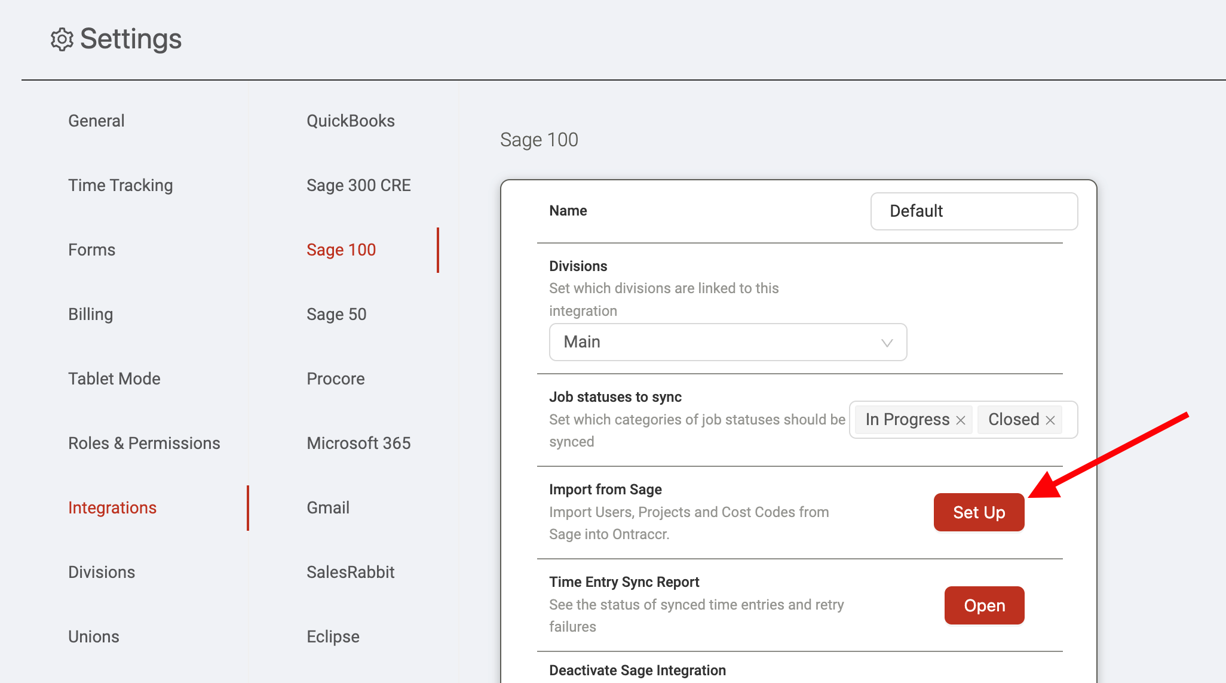The height and width of the screenshot is (683, 1226).
Task: Select the Sage 300 CRE integration
Action: (x=358, y=185)
